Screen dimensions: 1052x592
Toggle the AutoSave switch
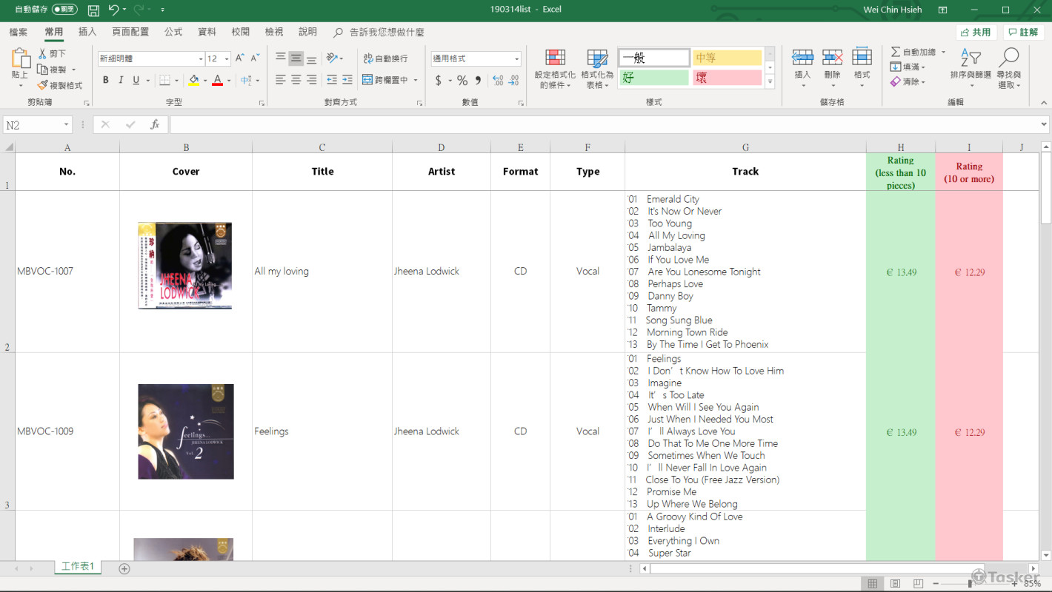pos(64,10)
